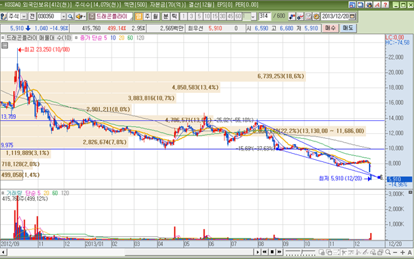Viewport: 414px width, 259px height.
Task: Click the 매도 sell button
Action: pos(348,28)
